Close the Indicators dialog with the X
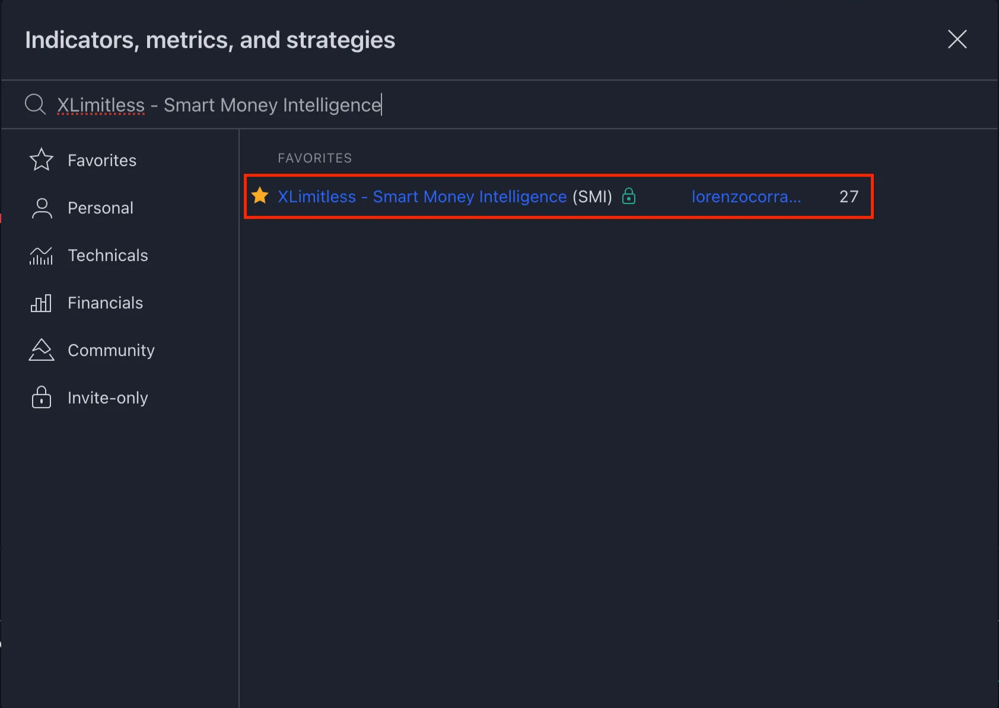This screenshot has width=999, height=708. pyautogui.click(x=957, y=39)
